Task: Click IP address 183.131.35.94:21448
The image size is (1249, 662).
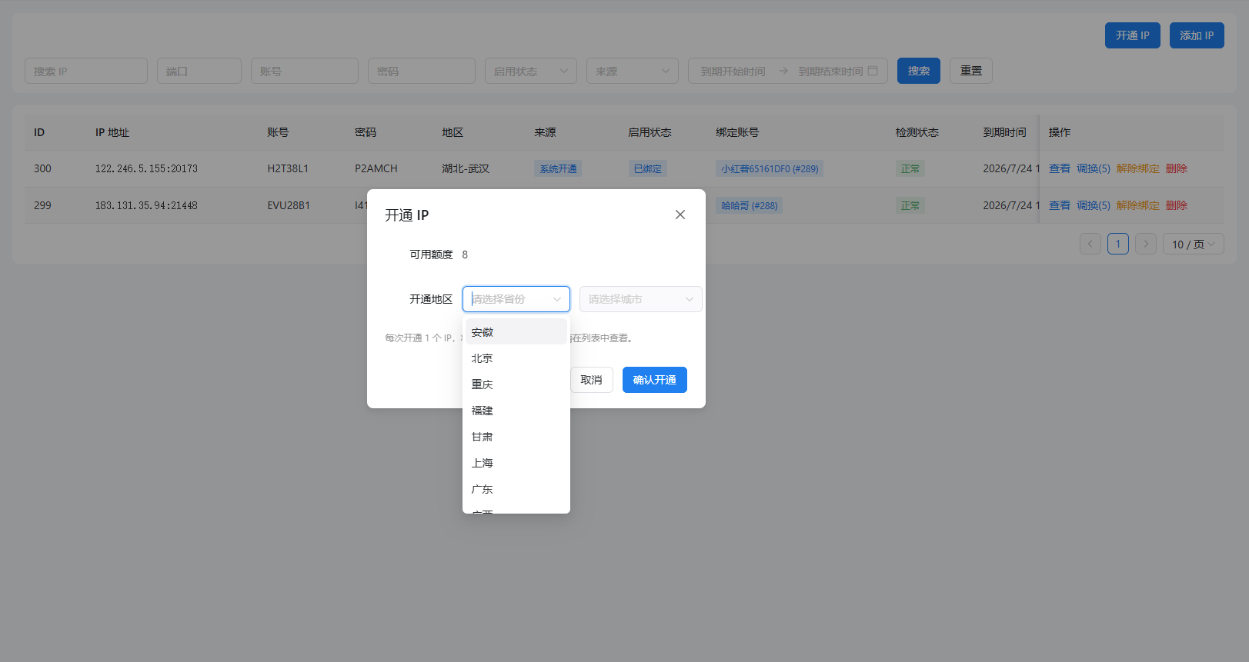Action: (146, 205)
